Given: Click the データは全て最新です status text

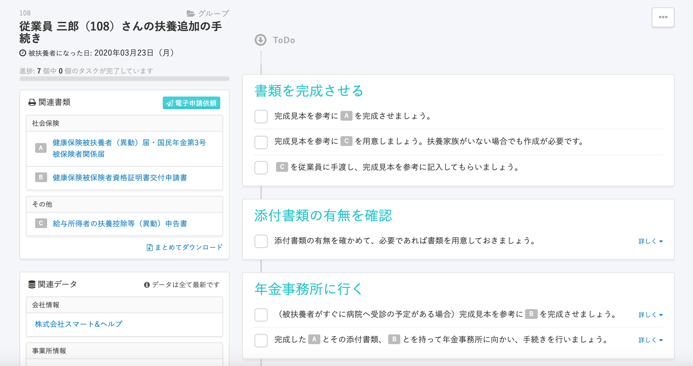Looking at the screenshot, I should 186,285.
